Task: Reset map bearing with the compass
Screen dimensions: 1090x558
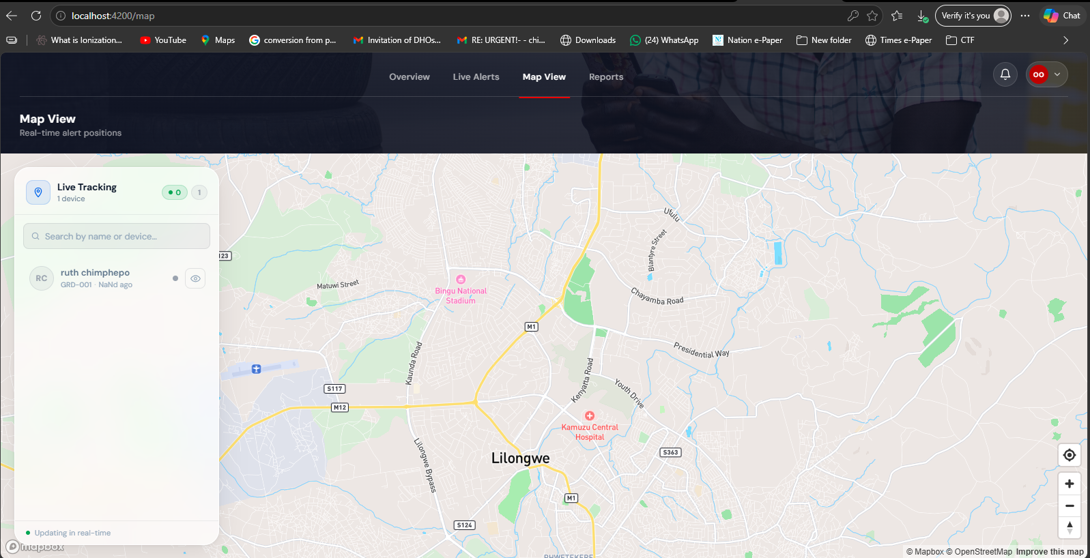Action: click(1070, 527)
